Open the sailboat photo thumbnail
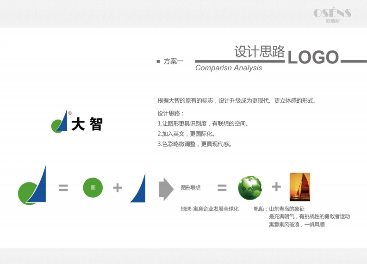367x264 pixels. (300, 187)
